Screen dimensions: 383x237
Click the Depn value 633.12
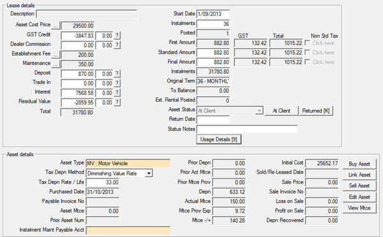(229, 192)
